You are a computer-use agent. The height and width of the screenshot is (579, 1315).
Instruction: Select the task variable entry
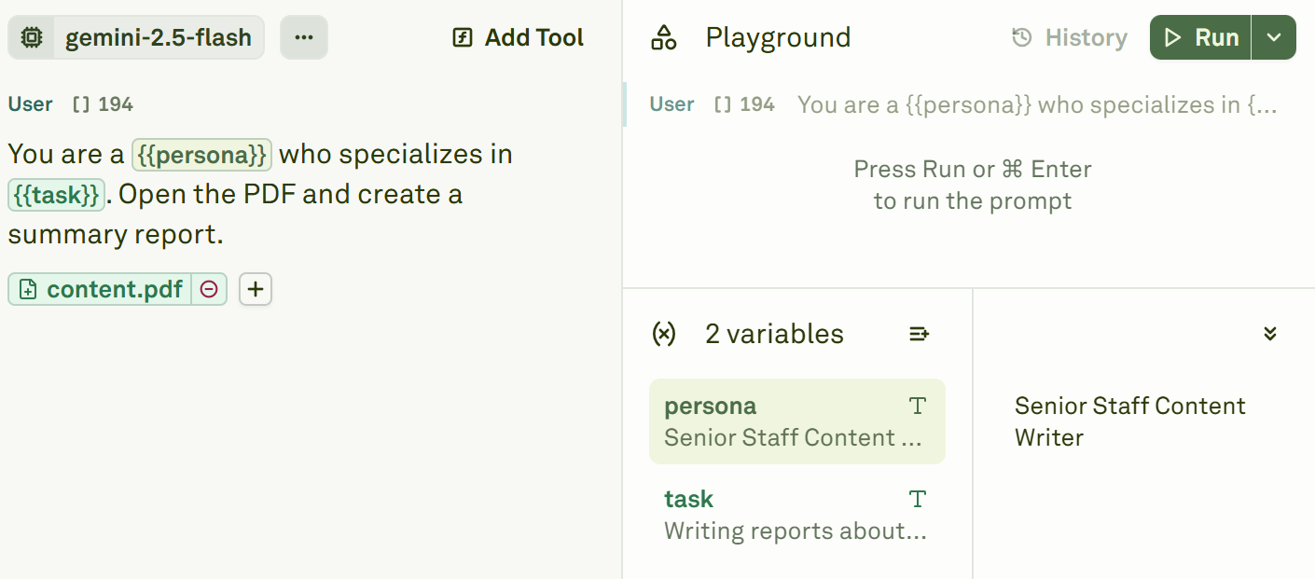point(797,513)
